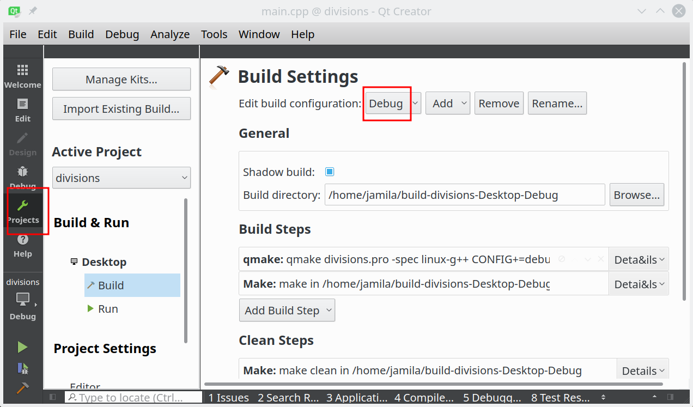Remove the qmake build step
The image size is (693, 407).
point(601,259)
